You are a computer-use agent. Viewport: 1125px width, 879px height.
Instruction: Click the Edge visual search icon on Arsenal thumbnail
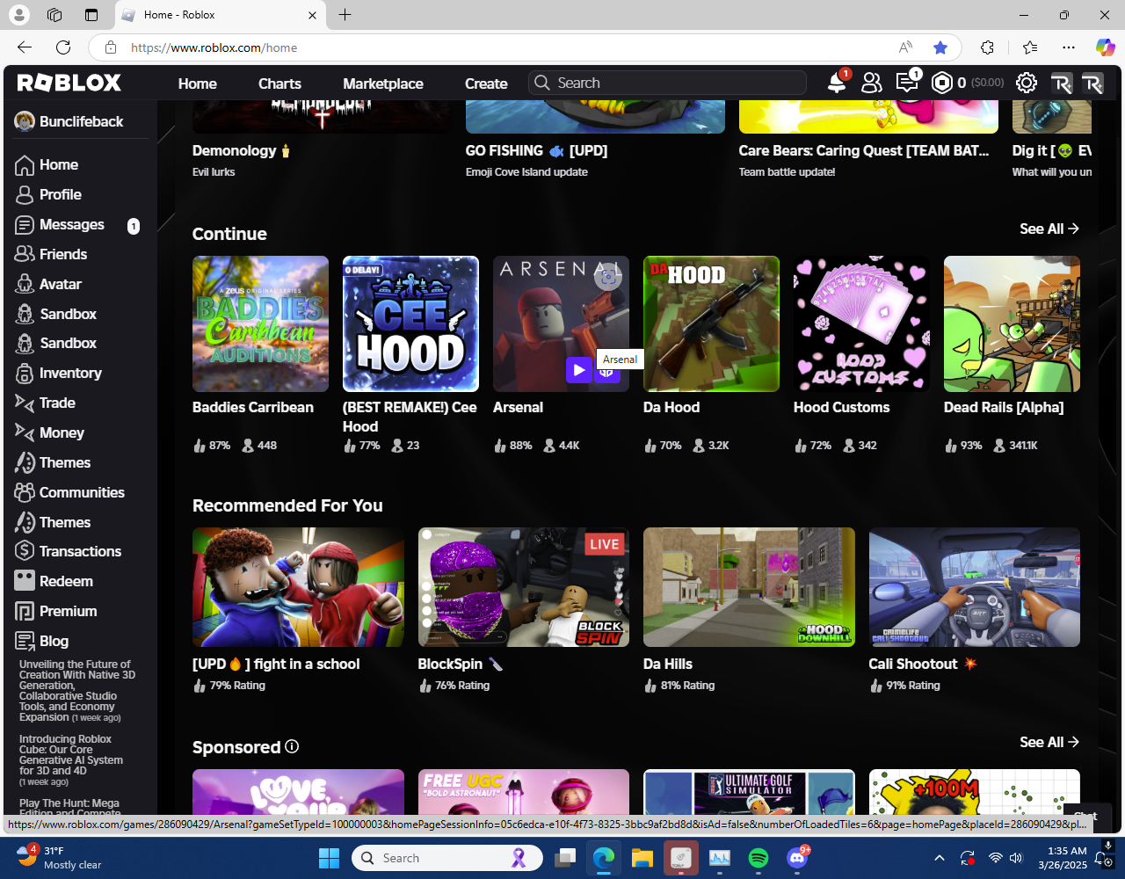pos(607,278)
